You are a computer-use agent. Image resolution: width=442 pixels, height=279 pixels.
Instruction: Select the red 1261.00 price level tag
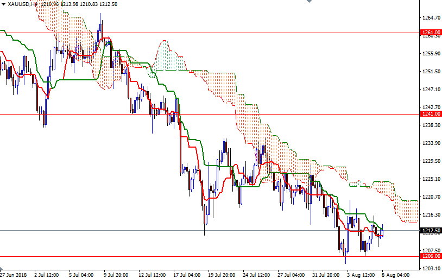click(x=431, y=33)
